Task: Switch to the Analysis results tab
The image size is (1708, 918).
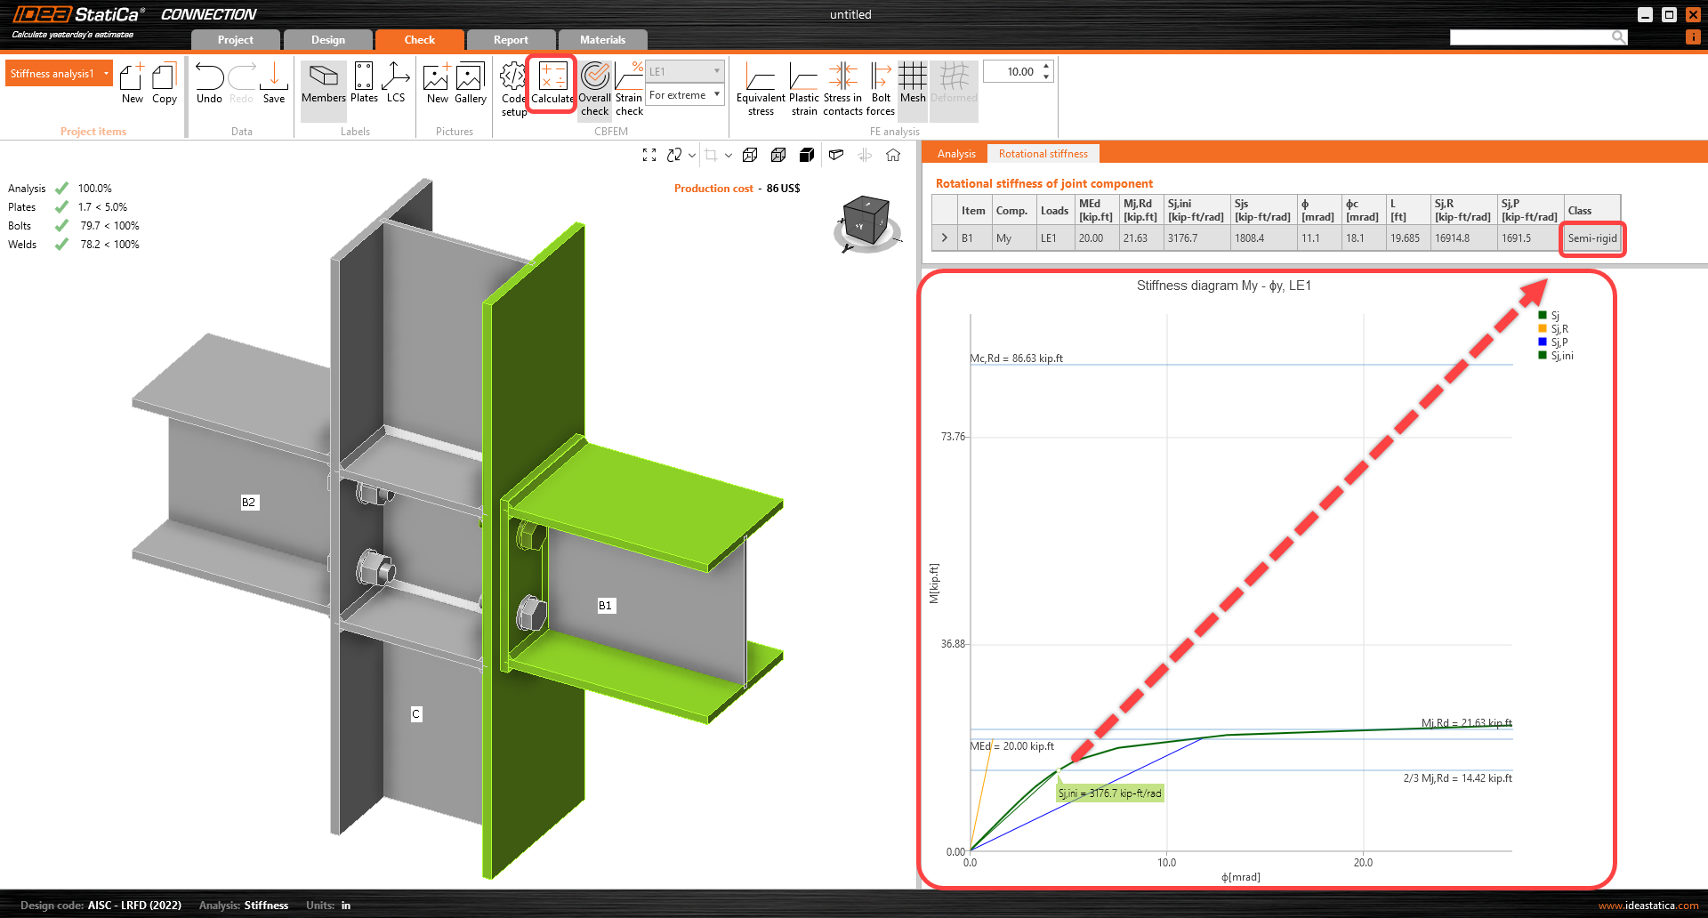Action: 956,154
